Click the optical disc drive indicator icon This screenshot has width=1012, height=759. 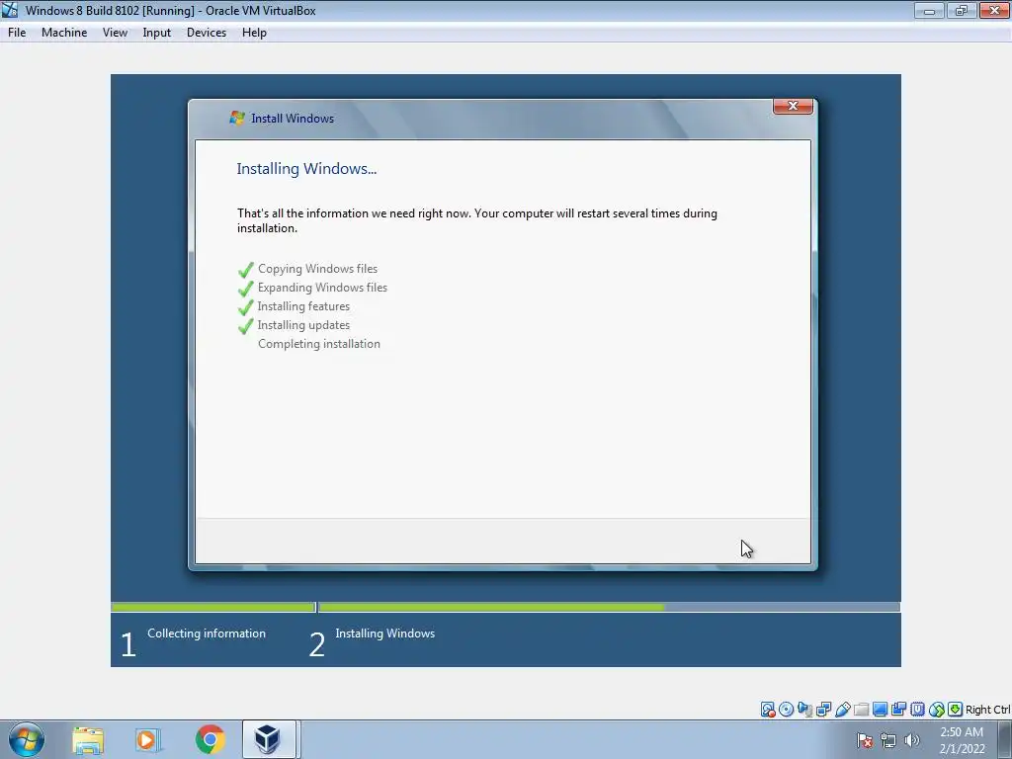786,710
